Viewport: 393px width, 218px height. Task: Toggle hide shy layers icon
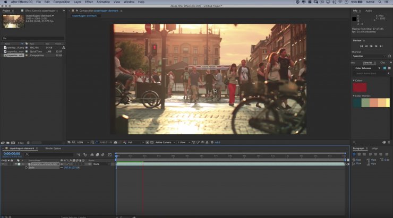(92, 155)
